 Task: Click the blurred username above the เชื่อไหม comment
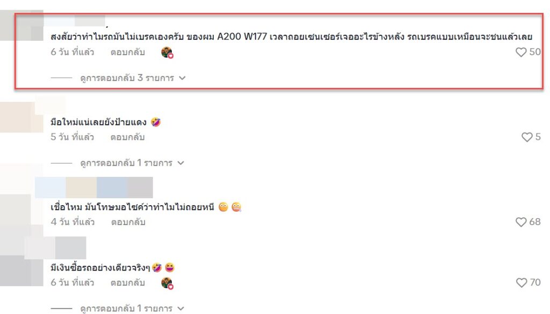coord(93,188)
